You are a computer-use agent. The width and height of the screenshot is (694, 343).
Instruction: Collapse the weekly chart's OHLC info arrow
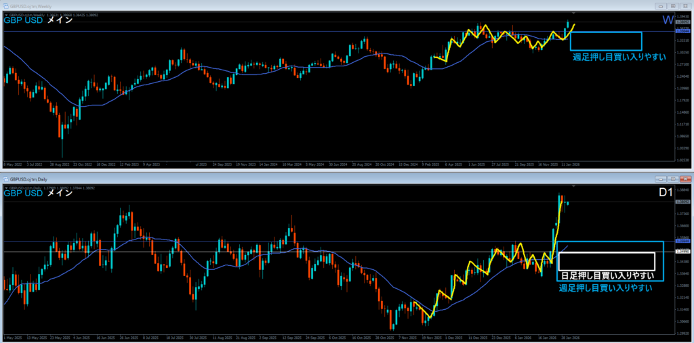6,14
